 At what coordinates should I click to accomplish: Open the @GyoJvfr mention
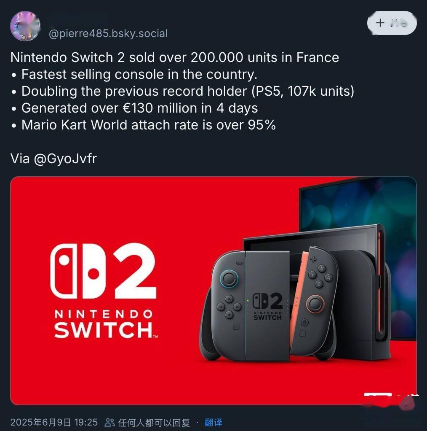click(65, 159)
